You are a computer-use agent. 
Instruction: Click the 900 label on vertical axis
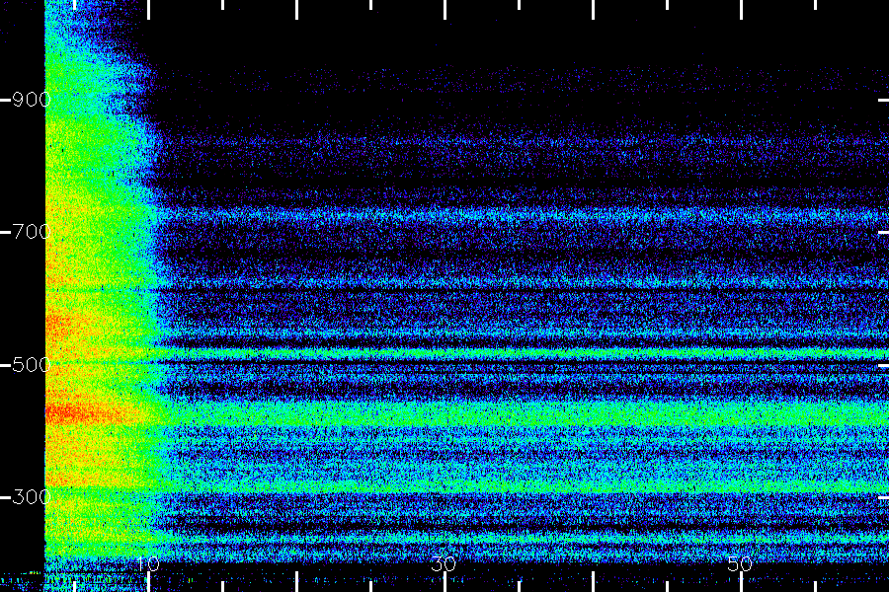32,100
